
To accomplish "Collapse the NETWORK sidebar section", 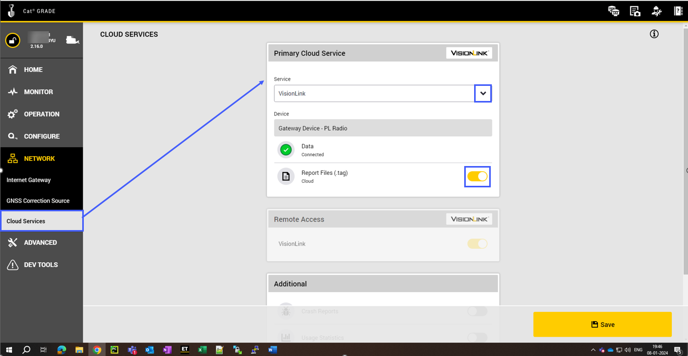I will click(39, 159).
